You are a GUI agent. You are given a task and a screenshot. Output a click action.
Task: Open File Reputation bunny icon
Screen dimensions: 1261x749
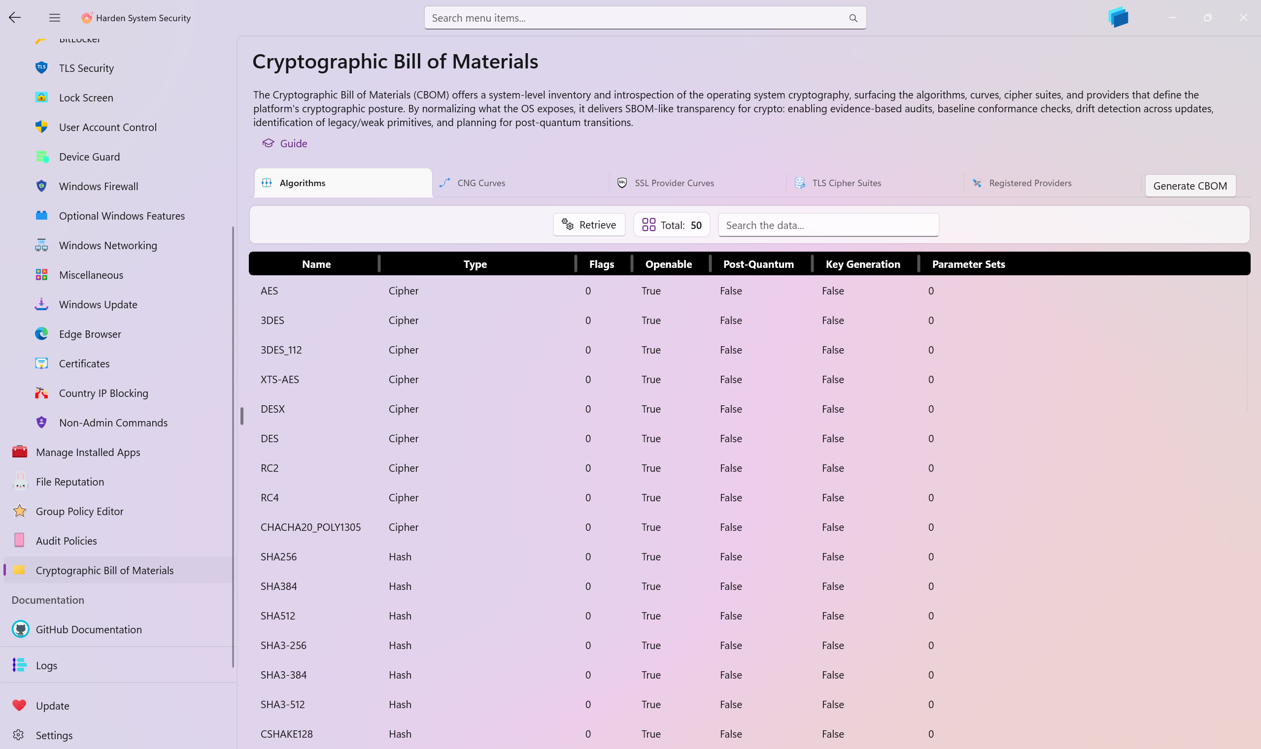[x=20, y=482]
